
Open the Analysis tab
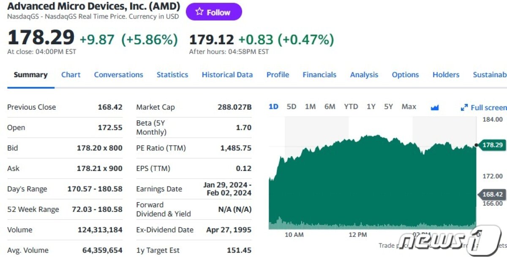[x=364, y=75]
